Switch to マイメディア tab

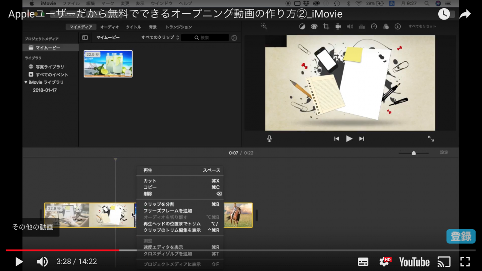tap(81, 27)
